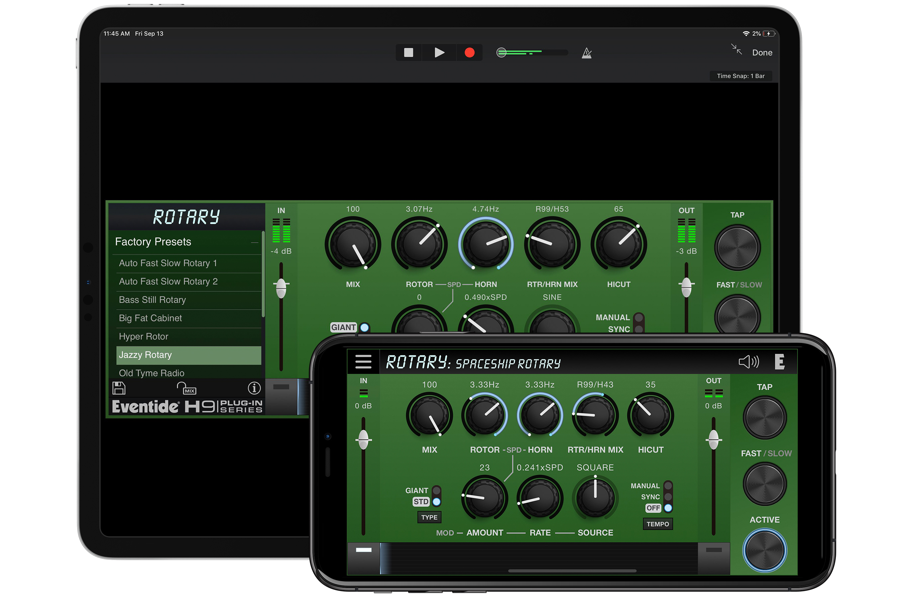Click the iPhone HORN knob at 3.33Hz
This screenshot has width=908, height=598.
[x=540, y=415]
